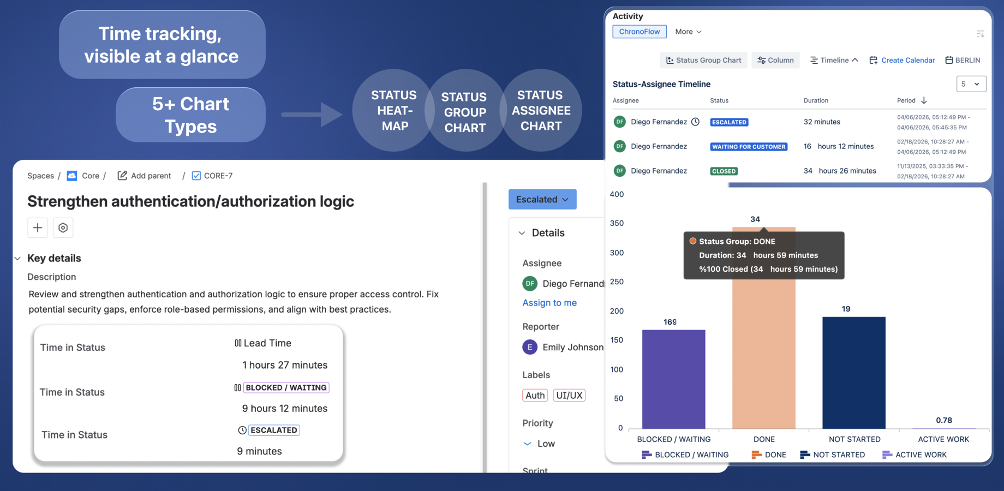
Task: Click the Create Calendar link
Action: point(902,60)
